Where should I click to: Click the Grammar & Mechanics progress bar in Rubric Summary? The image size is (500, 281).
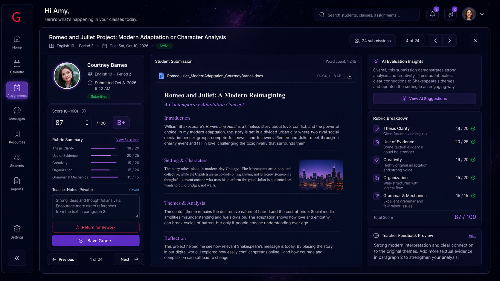pos(104,177)
